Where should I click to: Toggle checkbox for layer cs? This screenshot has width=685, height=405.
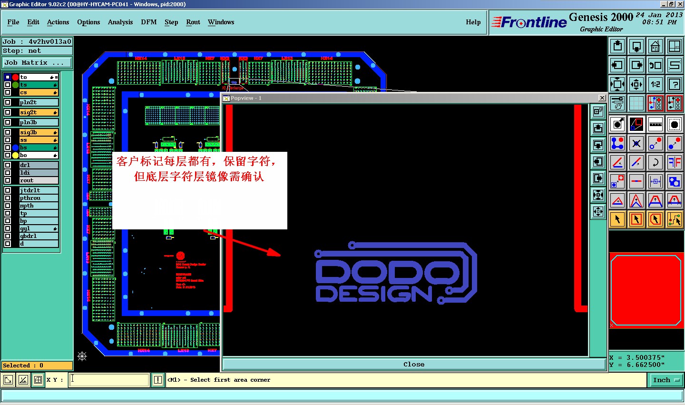(8, 92)
